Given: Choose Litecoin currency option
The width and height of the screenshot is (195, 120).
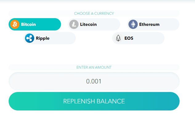Looking at the screenshot, I should click(94, 24).
